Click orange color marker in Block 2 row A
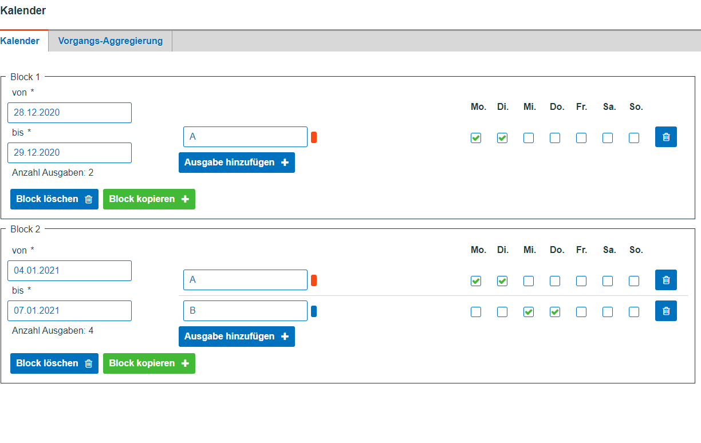 point(314,280)
